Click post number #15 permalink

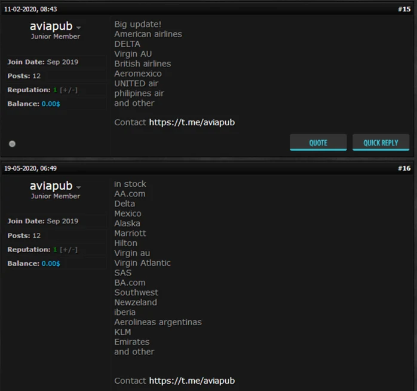[404, 9]
